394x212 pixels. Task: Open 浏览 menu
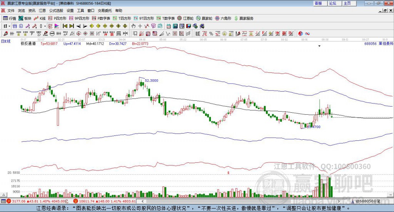pos(22,10)
